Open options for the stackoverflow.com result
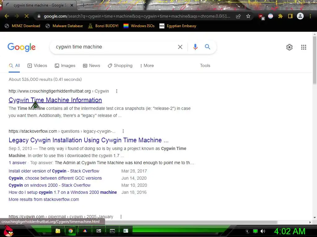This screenshot has height=237, width=317. (123, 131)
